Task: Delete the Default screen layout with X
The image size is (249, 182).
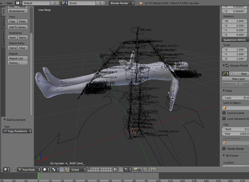Action: (x=57, y=3)
